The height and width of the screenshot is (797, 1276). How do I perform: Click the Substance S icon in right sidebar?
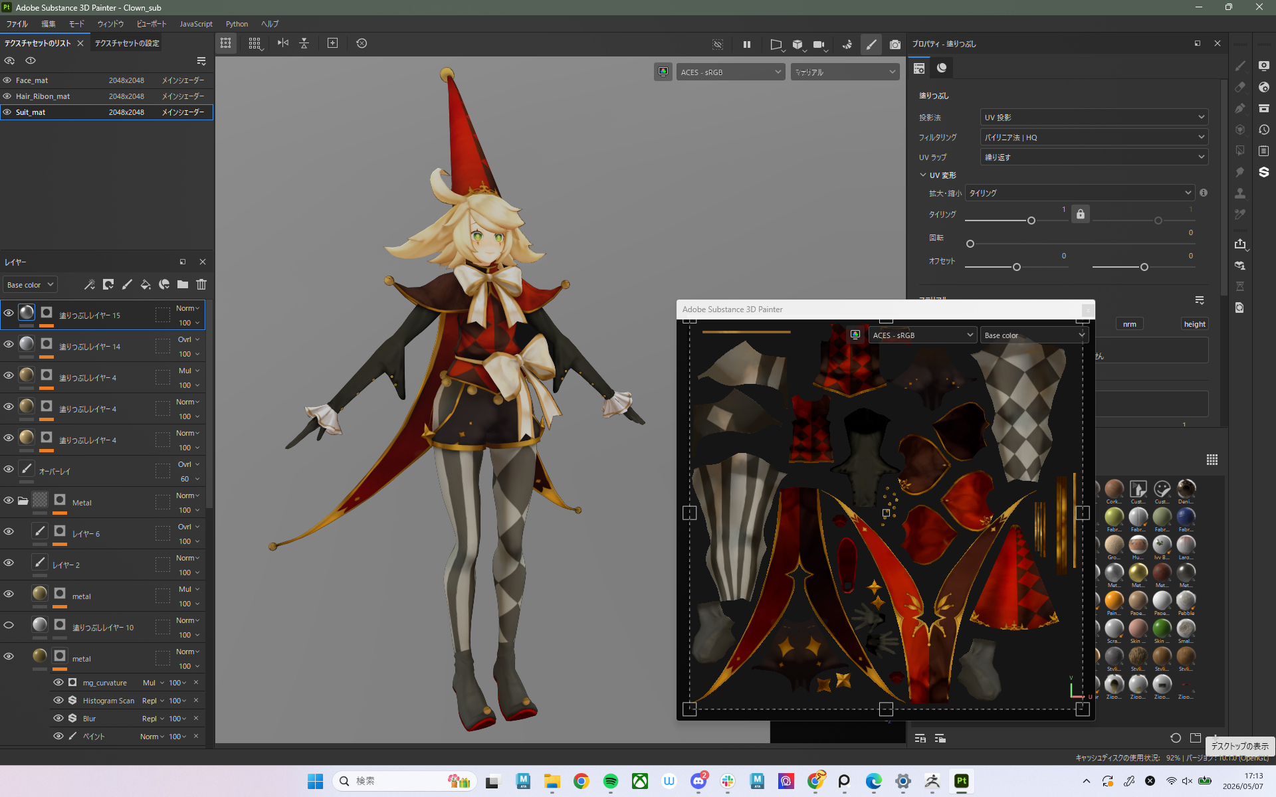coord(1263,172)
